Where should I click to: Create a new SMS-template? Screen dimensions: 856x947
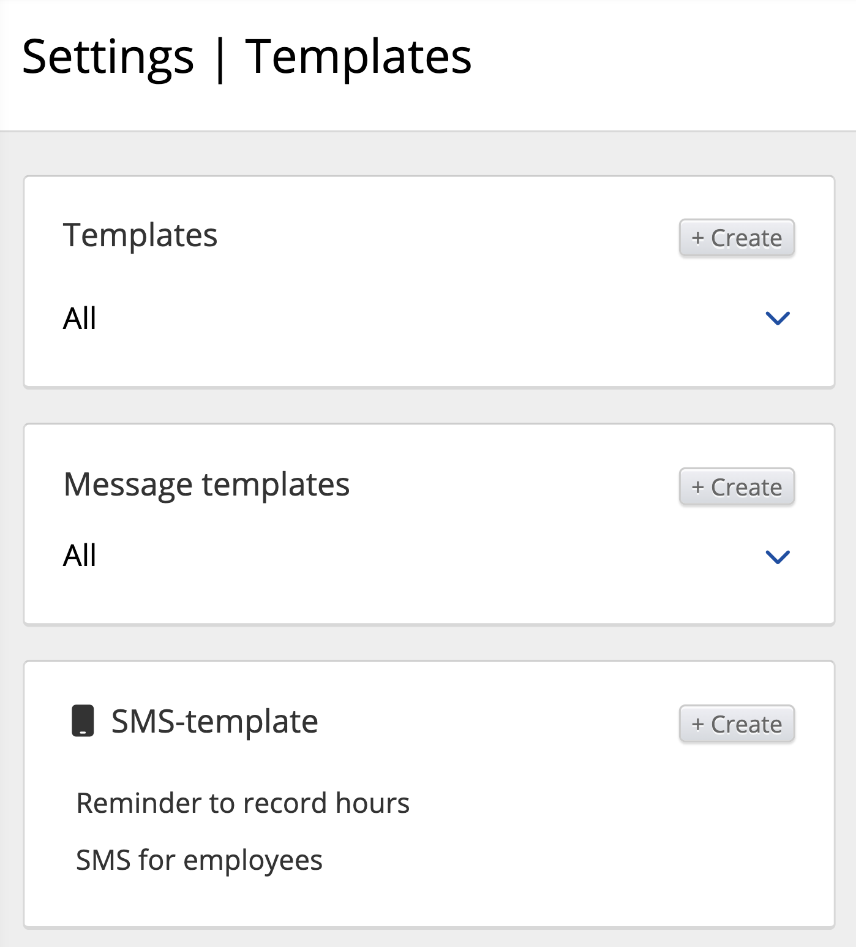pyautogui.click(x=737, y=724)
